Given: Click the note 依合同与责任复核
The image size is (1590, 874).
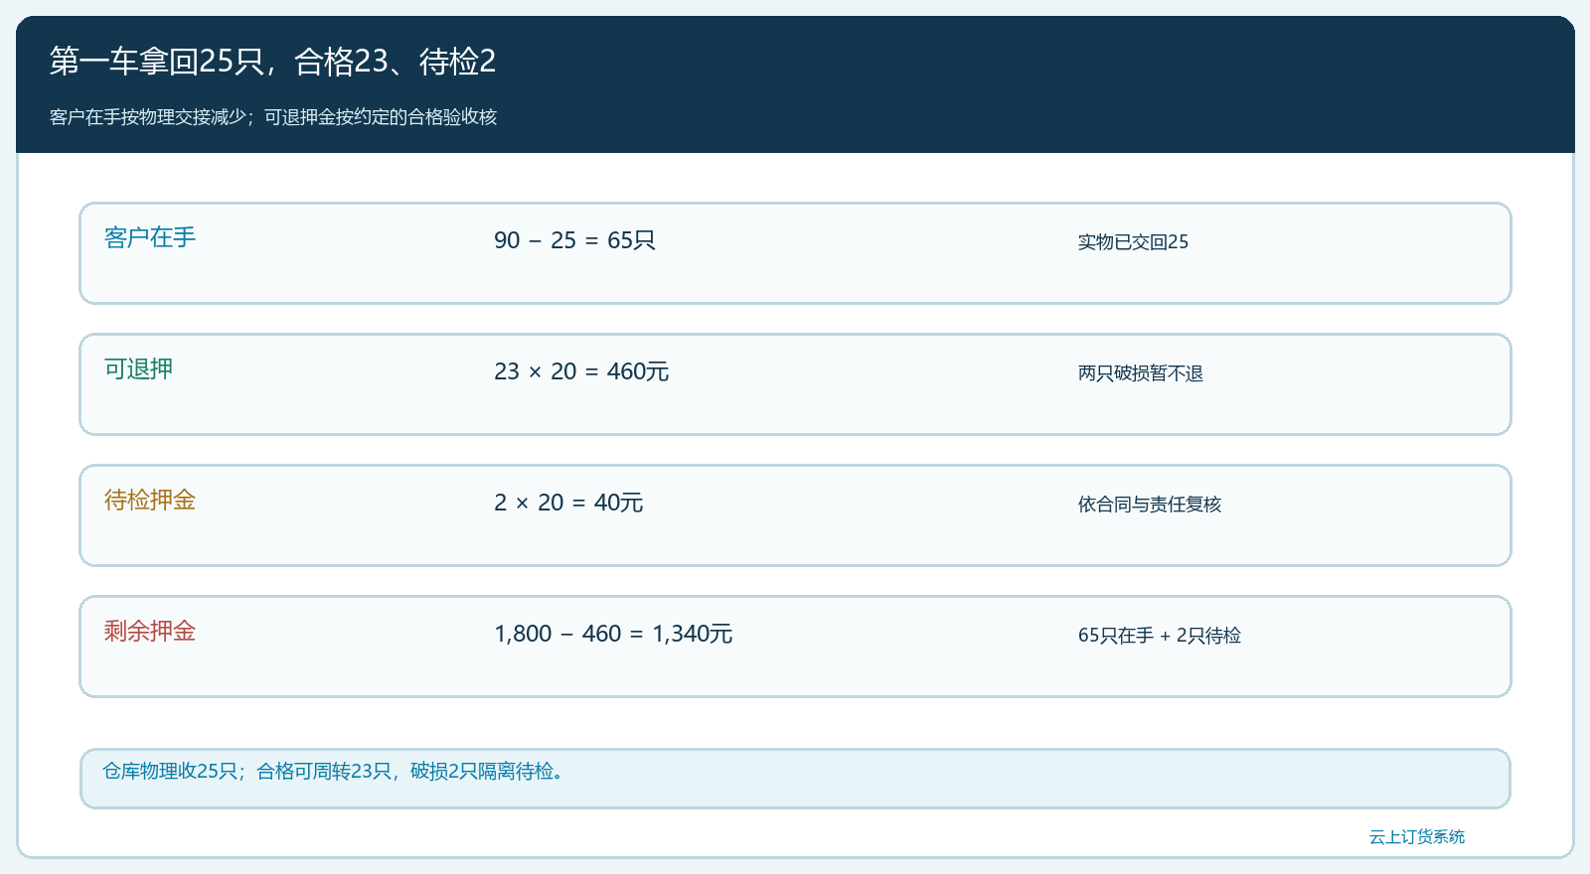Looking at the screenshot, I should [1150, 505].
